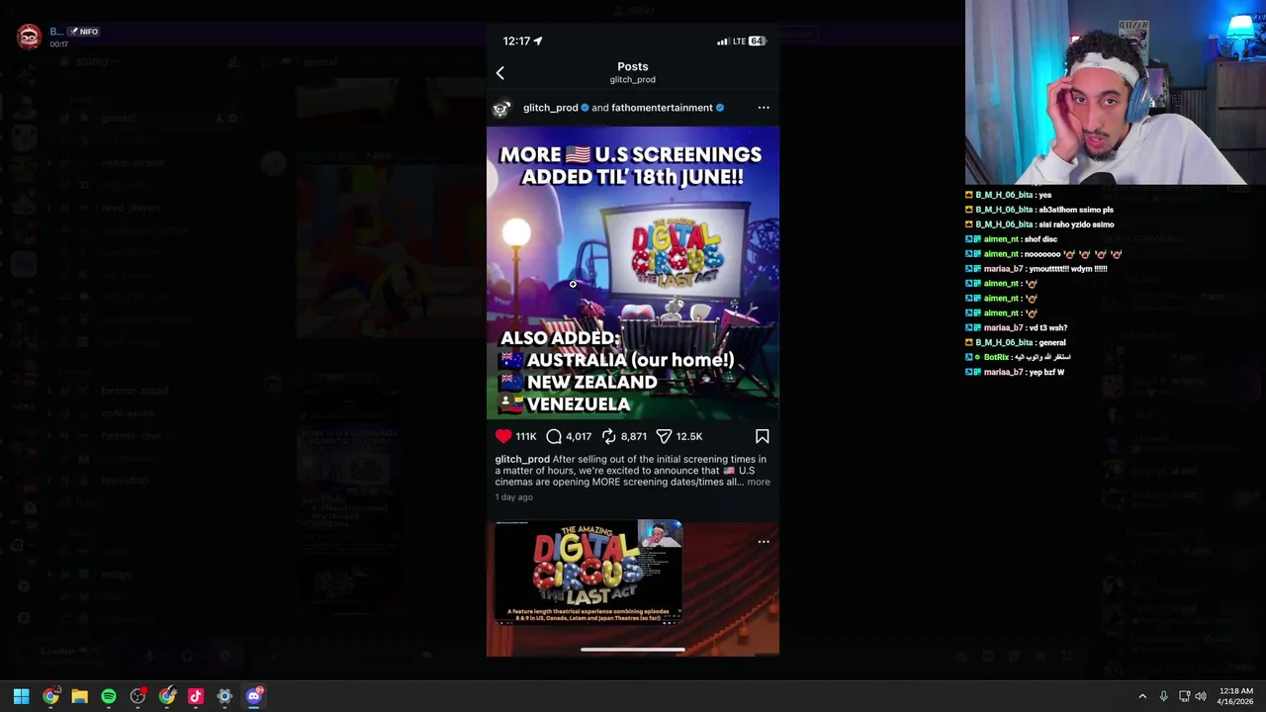Save the post with the bookmark icon

click(762, 436)
